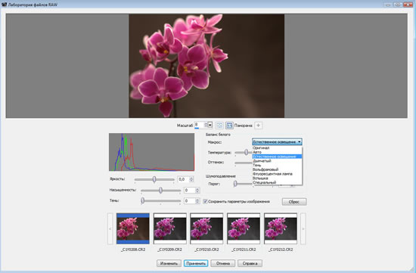The image size is (416, 273).
Task: Click the Насыщенность numeric value field
Action: [190, 191]
